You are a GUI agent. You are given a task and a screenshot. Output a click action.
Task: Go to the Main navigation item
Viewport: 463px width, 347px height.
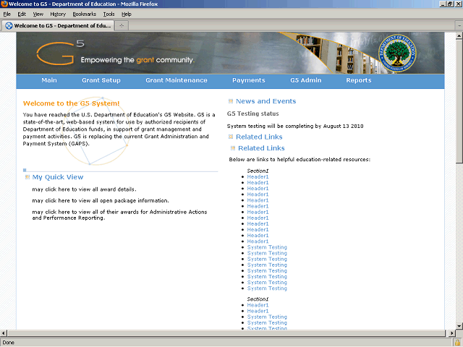pos(49,80)
